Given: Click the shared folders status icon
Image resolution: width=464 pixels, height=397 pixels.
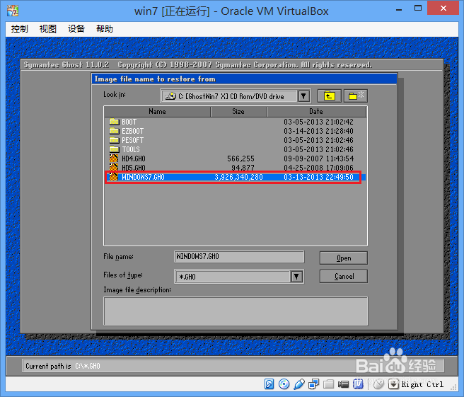Looking at the screenshot, I should (328, 384).
